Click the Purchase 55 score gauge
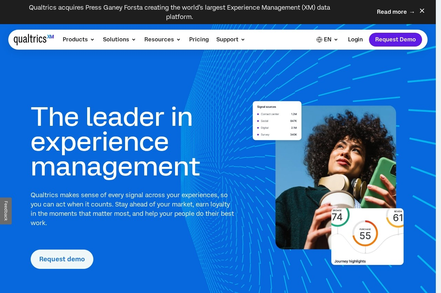This screenshot has height=293, width=441. pos(365,233)
